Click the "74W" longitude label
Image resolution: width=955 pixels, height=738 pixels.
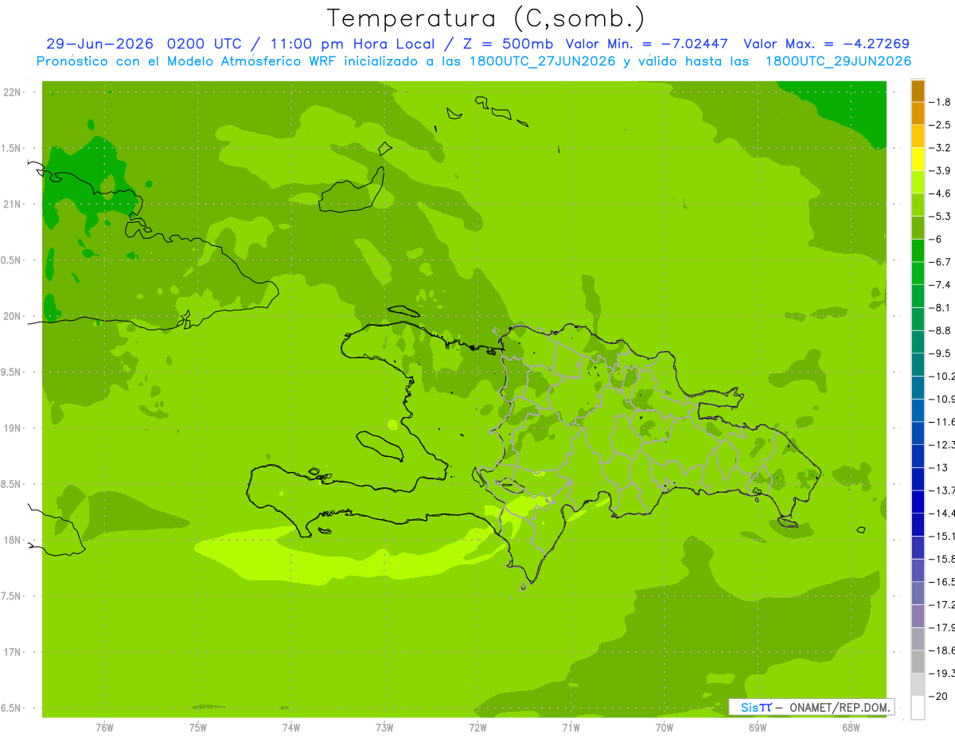click(x=291, y=728)
